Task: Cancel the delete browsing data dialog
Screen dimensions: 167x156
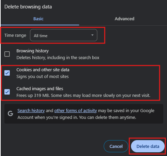Action: tap(116, 146)
